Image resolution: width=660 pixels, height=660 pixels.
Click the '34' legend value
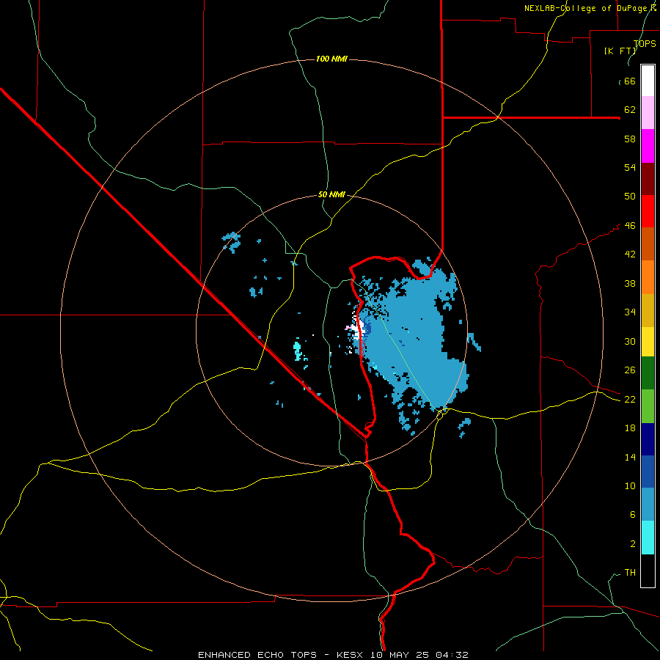coord(630,312)
